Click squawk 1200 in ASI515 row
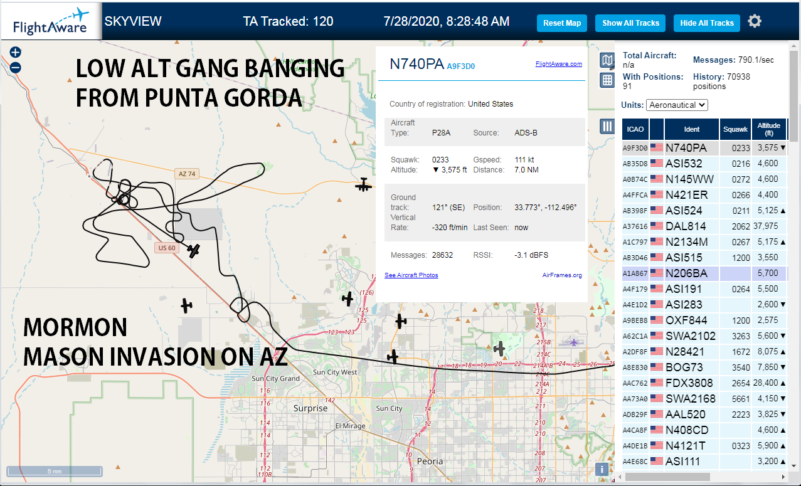 tap(740, 258)
